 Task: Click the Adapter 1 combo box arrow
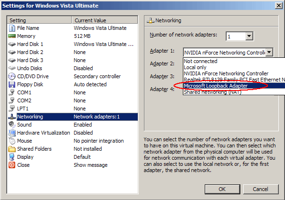pyautogui.click(x=269, y=53)
